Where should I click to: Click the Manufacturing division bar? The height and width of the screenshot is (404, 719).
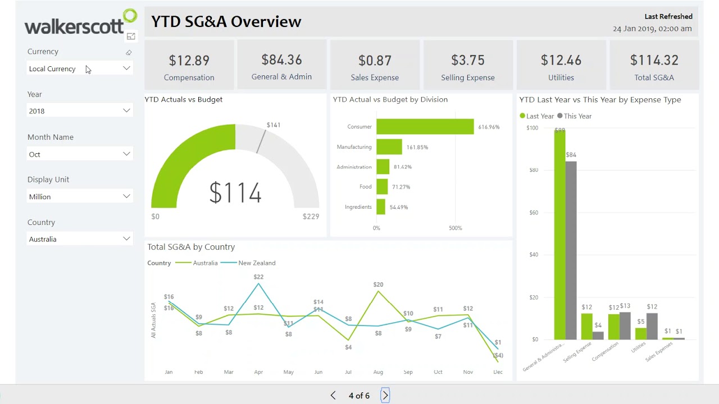389,147
